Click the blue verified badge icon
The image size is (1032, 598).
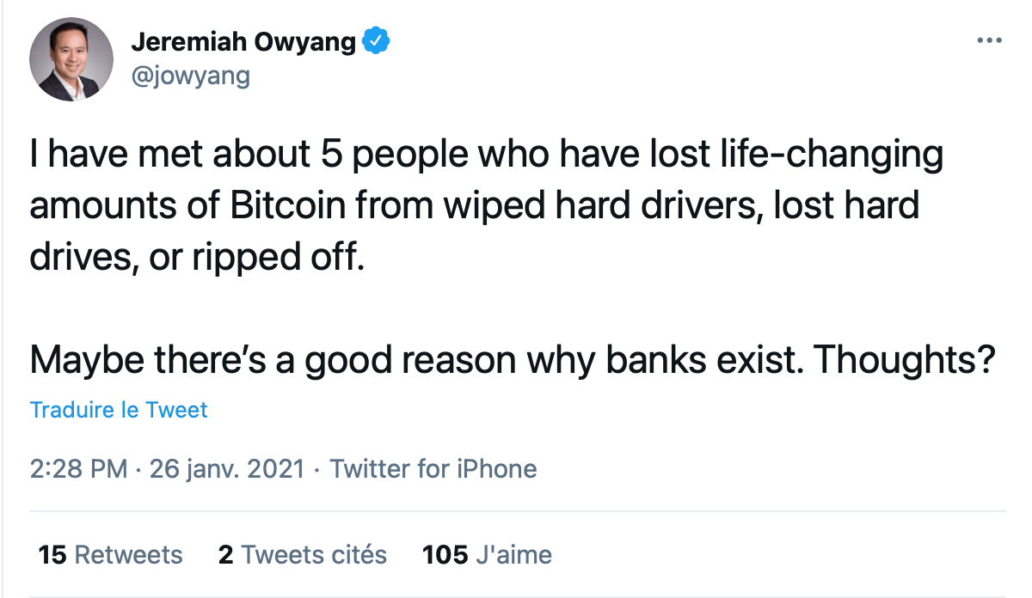(x=378, y=40)
